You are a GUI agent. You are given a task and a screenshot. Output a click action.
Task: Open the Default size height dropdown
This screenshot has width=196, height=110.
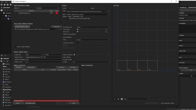click(x=54, y=55)
